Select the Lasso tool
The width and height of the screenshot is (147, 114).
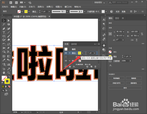click(x=9, y=24)
